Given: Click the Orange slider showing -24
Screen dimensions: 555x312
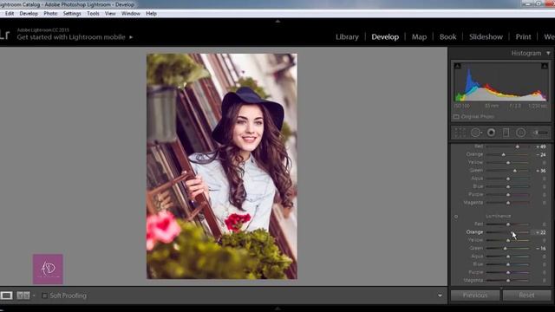Looking at the screenshot, I should coord(507,154).
